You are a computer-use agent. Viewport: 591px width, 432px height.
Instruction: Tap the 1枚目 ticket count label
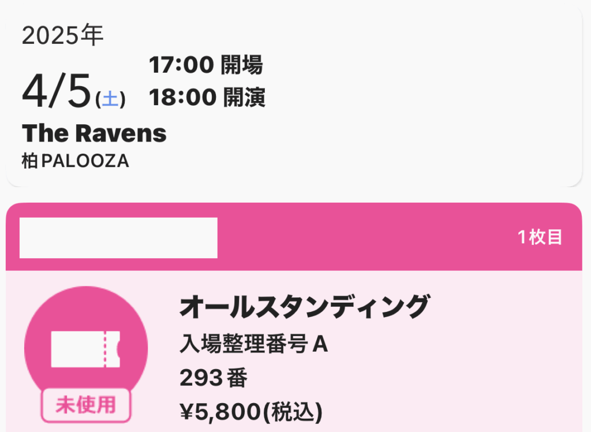(x=540, y=237)
